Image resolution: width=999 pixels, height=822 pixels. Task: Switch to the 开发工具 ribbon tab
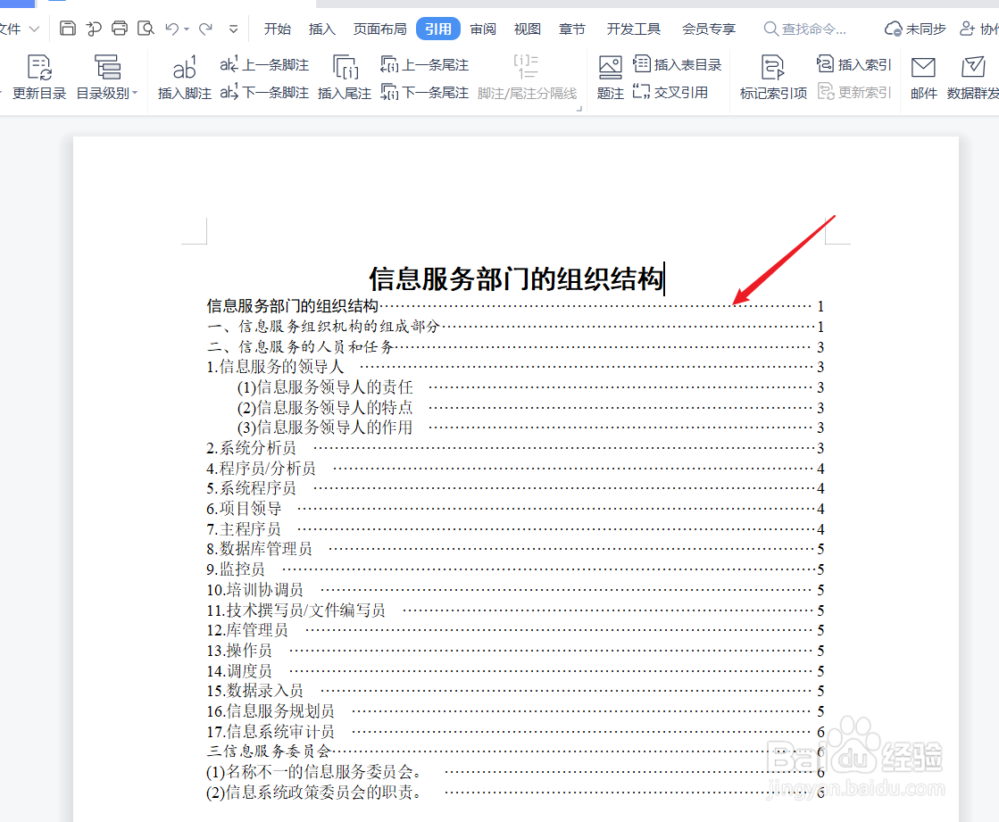(632, 28)
